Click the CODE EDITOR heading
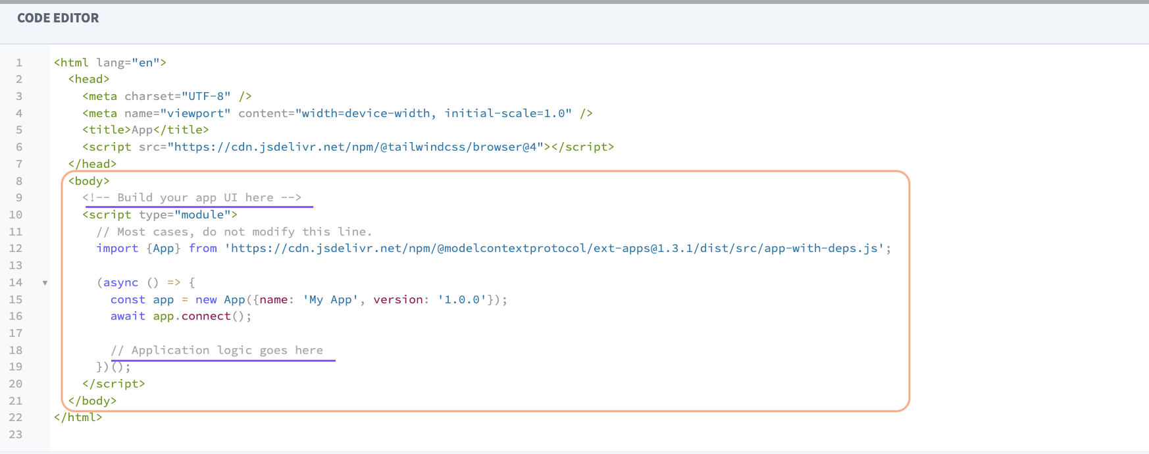Image resolution: width=1149 pixels, height=454 pixels. pyautogui.click(x=58, y=18)
